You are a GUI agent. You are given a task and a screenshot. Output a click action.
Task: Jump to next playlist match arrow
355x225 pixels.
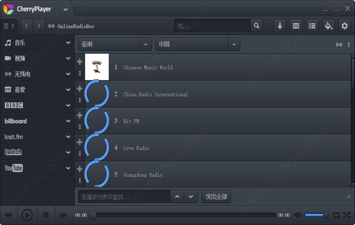click(191, 196)
